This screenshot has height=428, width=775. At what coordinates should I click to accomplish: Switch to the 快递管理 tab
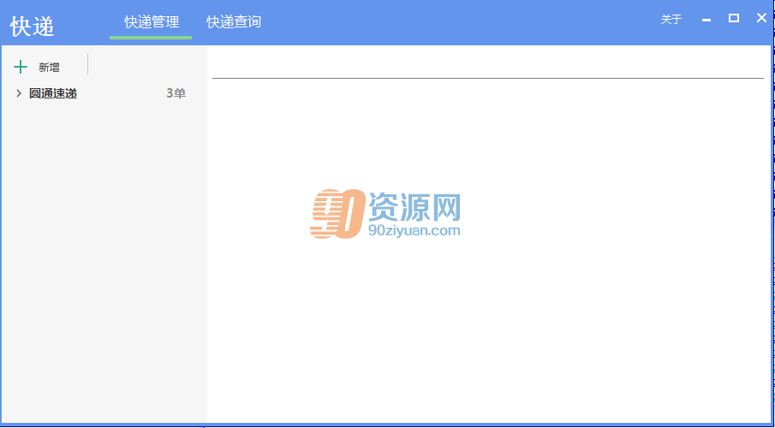point(152,22)
